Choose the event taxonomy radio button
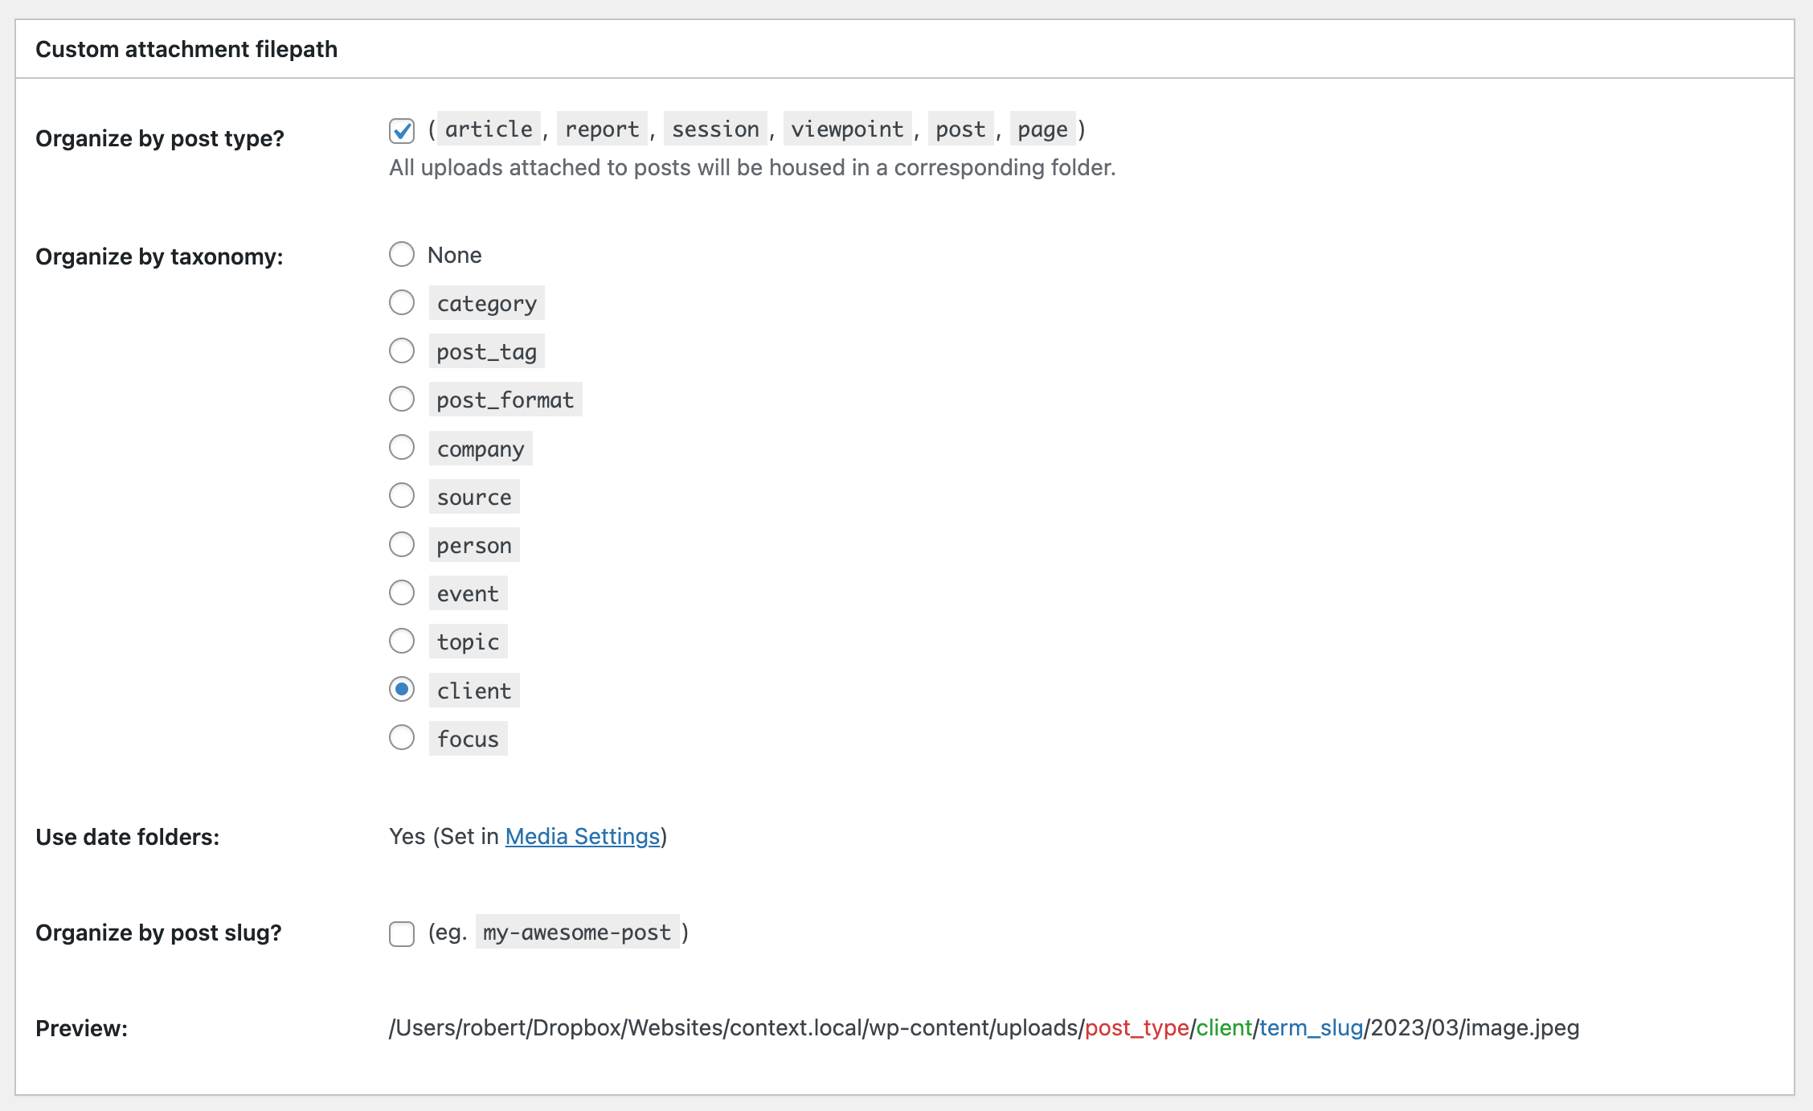Image resolution: width=1813 pixels, height=1111 pixels. (402, 593)
